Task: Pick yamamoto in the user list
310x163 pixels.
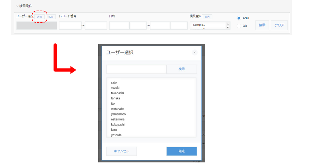Action: pyautogui.click(x=118, y=114)
